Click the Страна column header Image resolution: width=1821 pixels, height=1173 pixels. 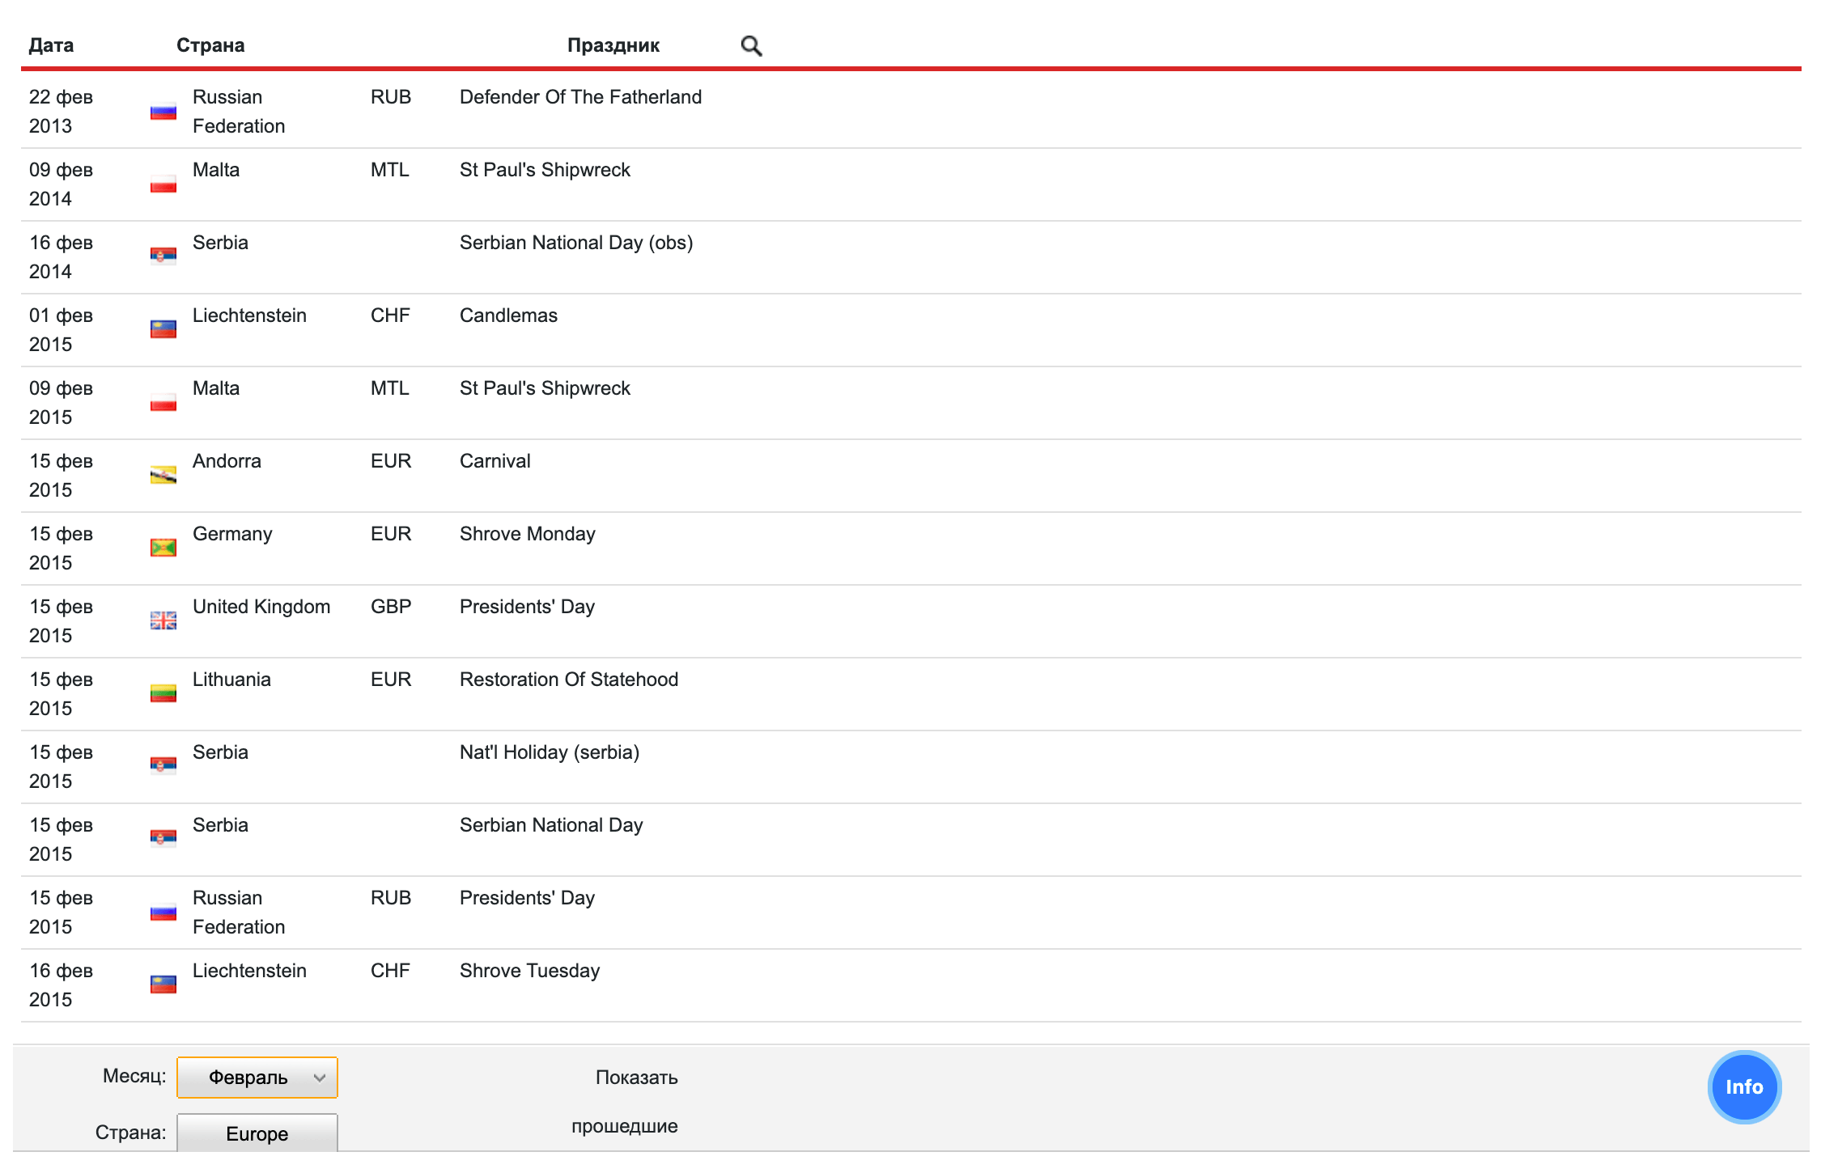(210, 45)
